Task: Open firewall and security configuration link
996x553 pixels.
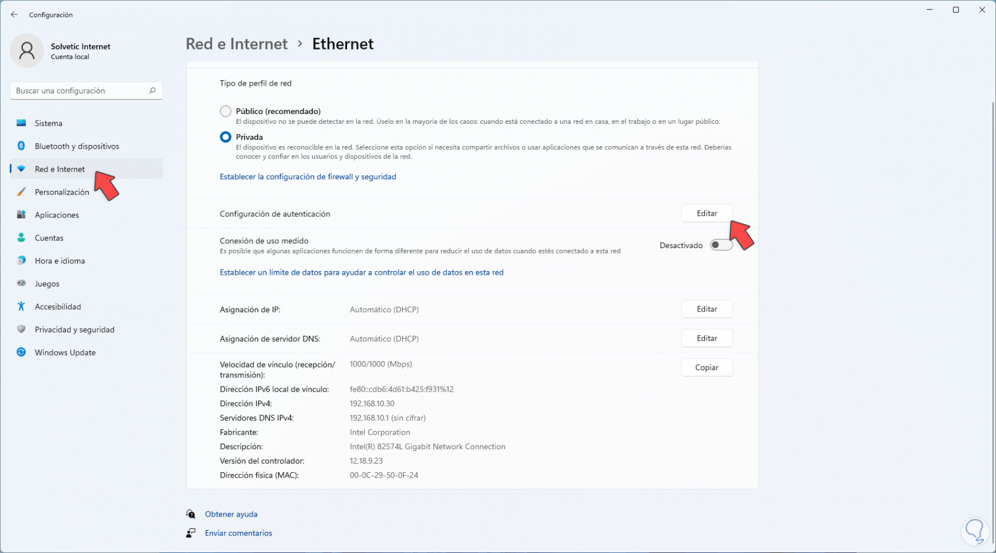Action: click(x=308, y=177)
